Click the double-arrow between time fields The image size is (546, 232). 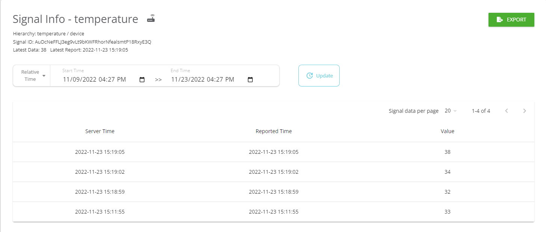(158, 80)
